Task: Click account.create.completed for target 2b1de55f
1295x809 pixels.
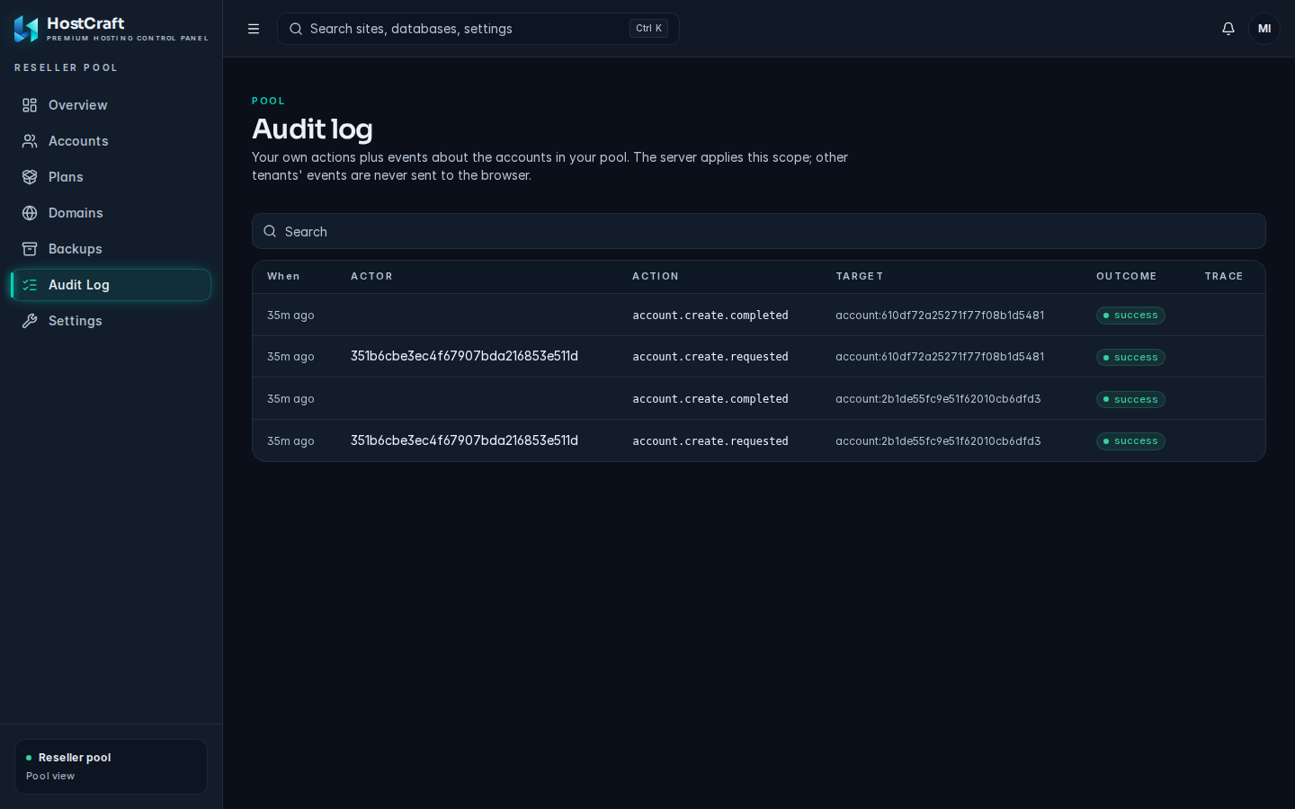Action: tap(710, 399)
